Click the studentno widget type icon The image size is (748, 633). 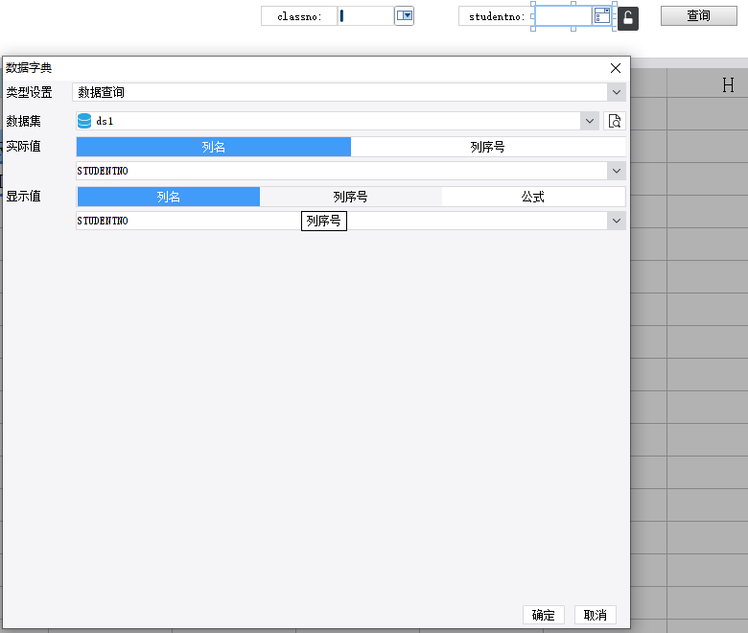(x=602, y=15)
